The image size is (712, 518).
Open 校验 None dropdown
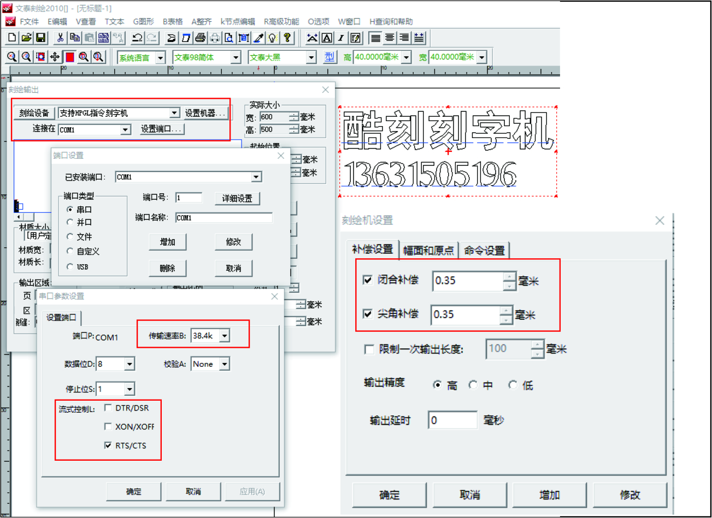click(225, 364)
